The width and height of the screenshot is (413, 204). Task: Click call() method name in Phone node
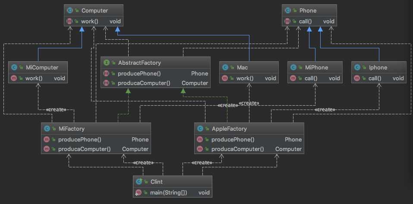305,21
